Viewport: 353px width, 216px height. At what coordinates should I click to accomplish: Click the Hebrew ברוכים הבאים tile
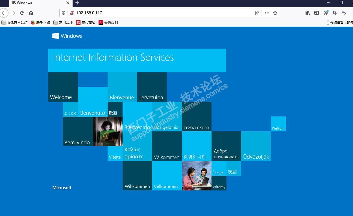click(197, 117)
